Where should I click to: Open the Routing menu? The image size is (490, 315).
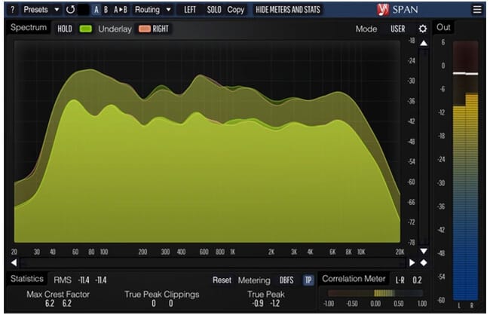tap(147, 10)
